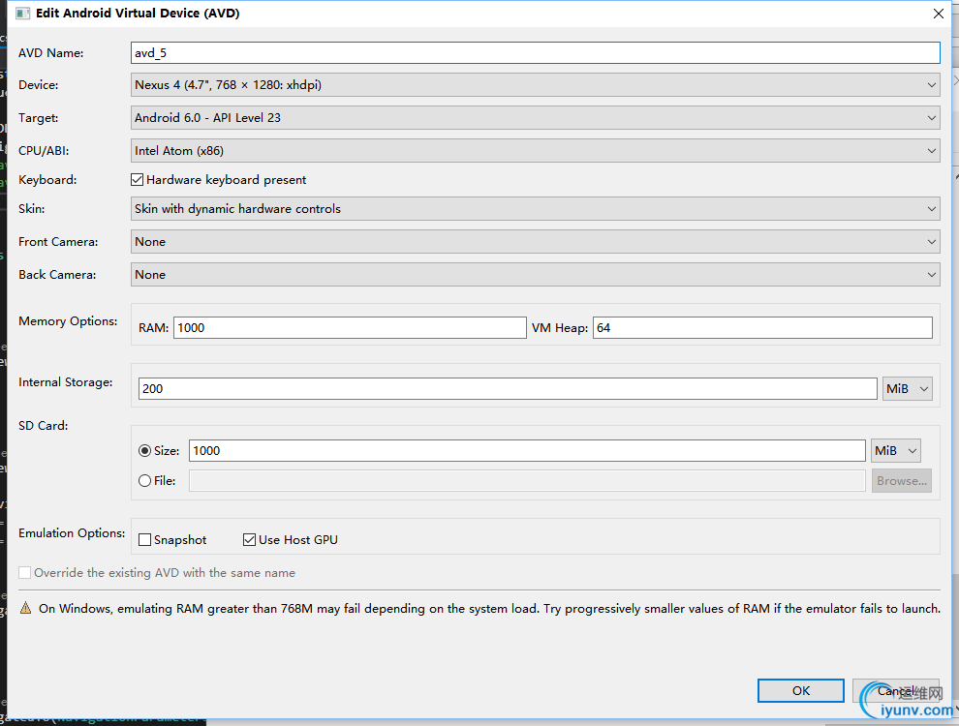This screenshot has width=959, height=726.
Task: Click the SD Card Size value field
Action: tap(527, 450)
